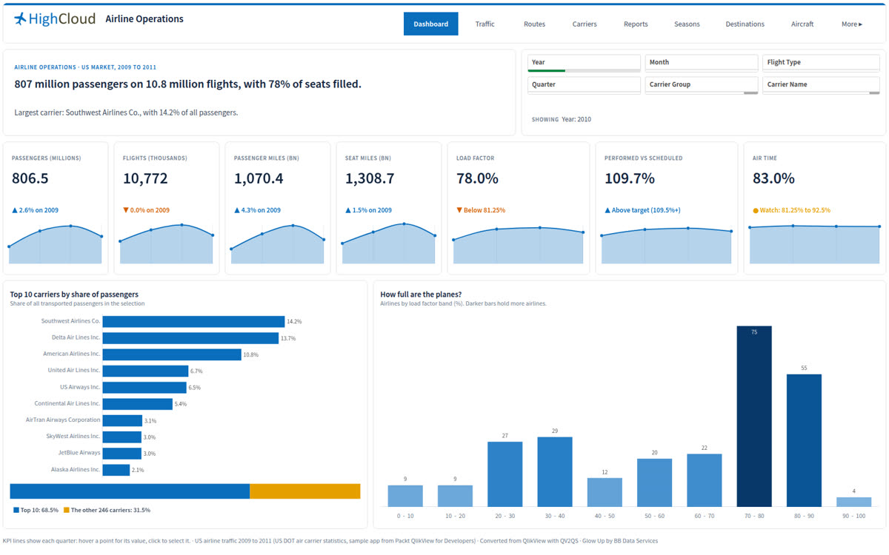Viewport: 889px width, 555px height.
Task: Click the up arrow beside 2.6% on 2009
Action: (15, 210)
